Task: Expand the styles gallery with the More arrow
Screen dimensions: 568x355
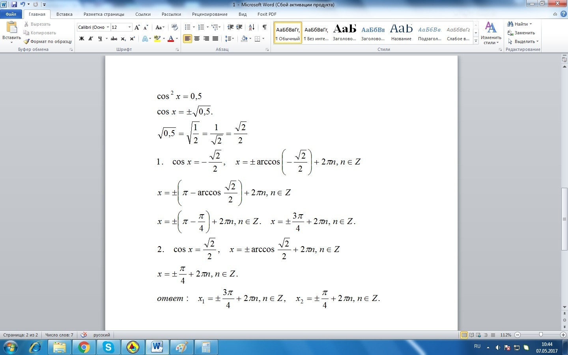Action: click(x=476, y=41)
